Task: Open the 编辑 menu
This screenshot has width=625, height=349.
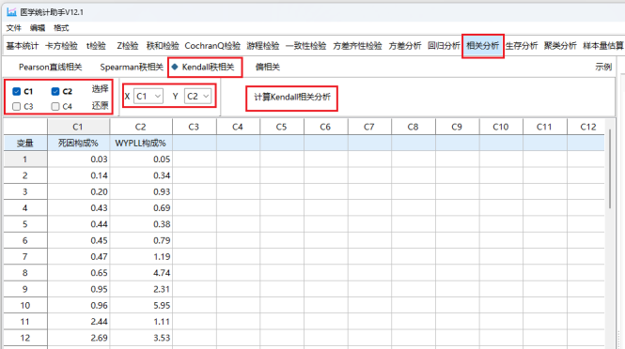Action: click(38, 28)
